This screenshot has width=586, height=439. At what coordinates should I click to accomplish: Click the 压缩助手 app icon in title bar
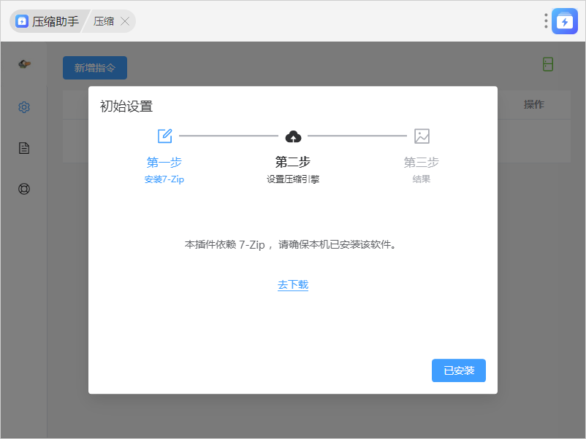pyautogui.click(x=23, y=22)
